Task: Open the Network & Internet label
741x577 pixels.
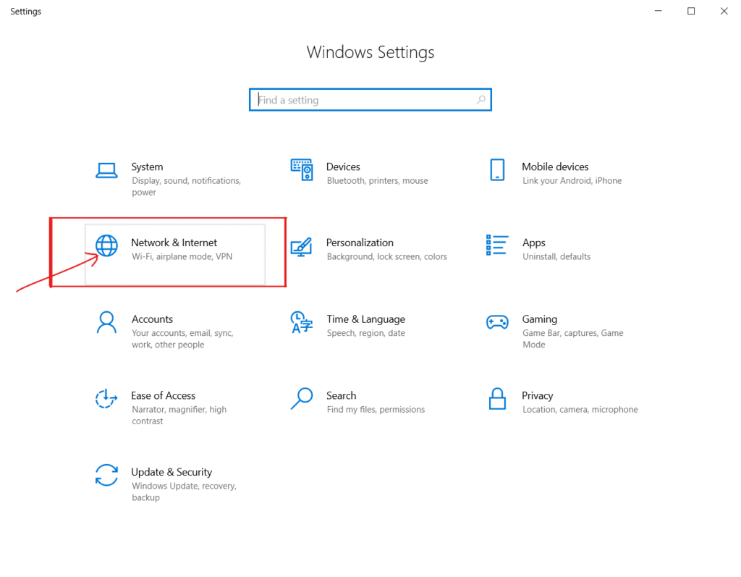Action: point(174,243)
